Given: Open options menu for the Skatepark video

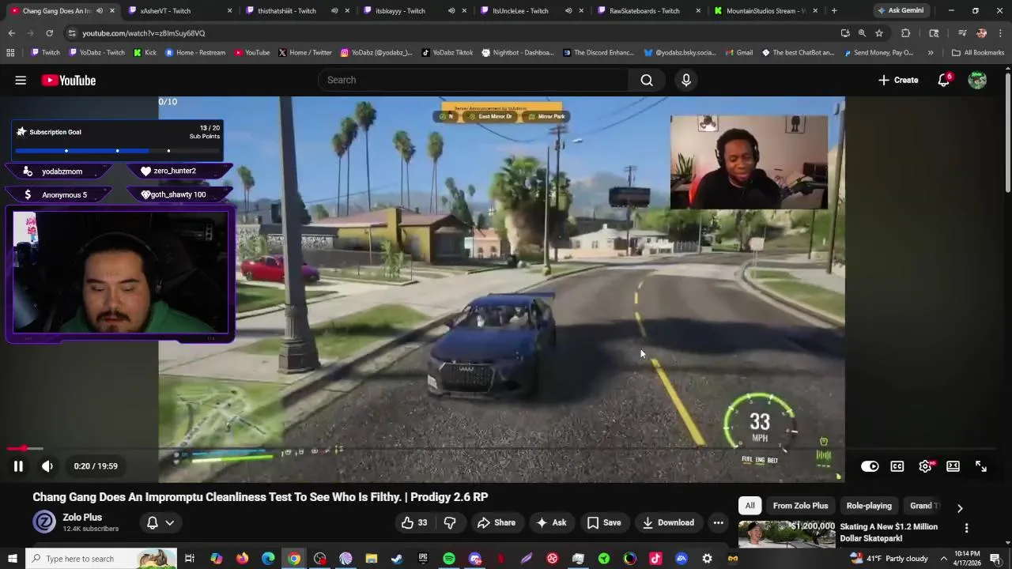Looking at the screenshot, I should pos(966,528).
